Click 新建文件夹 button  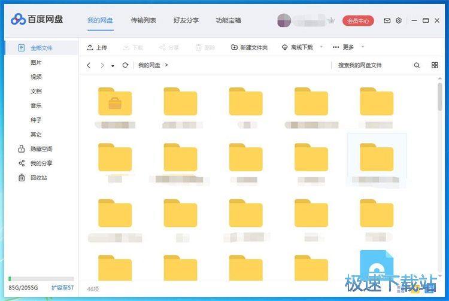(x=249, y=47)
